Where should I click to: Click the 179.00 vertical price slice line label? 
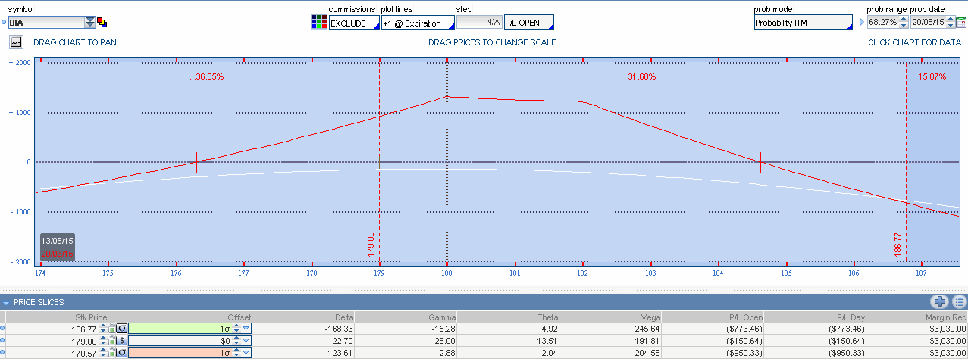[371, 245]
